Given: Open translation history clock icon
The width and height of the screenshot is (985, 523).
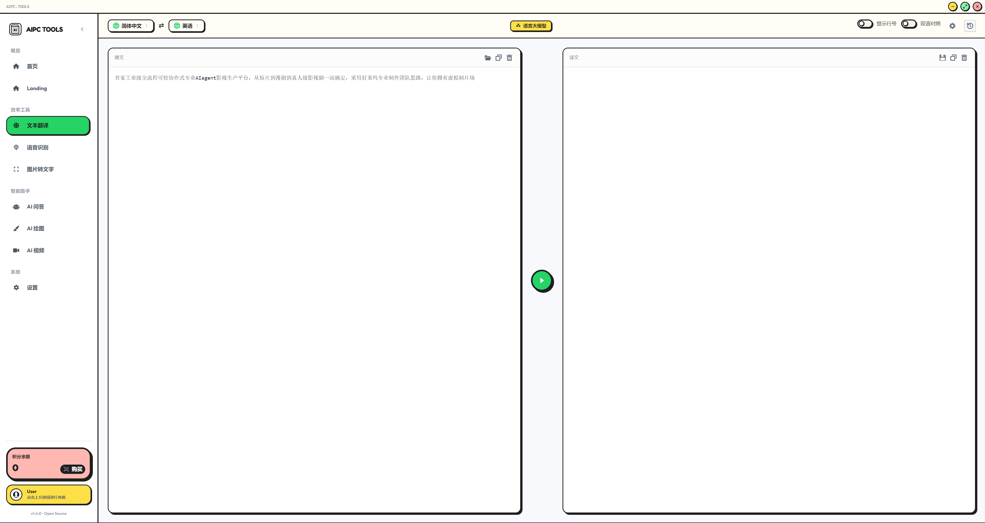Looking at the screenshot, I should (970, 26).
